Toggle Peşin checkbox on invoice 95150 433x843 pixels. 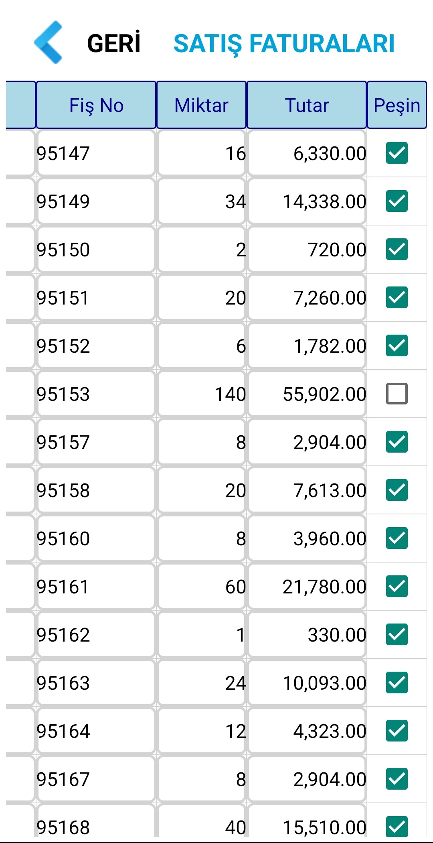click(397, 250)
